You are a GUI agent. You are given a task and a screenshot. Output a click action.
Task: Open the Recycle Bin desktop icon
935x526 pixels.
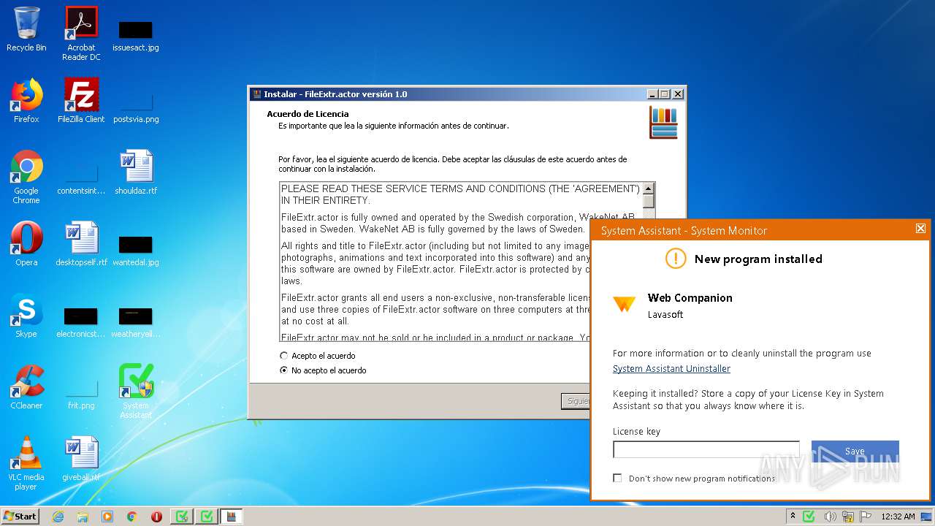point(26,29)
